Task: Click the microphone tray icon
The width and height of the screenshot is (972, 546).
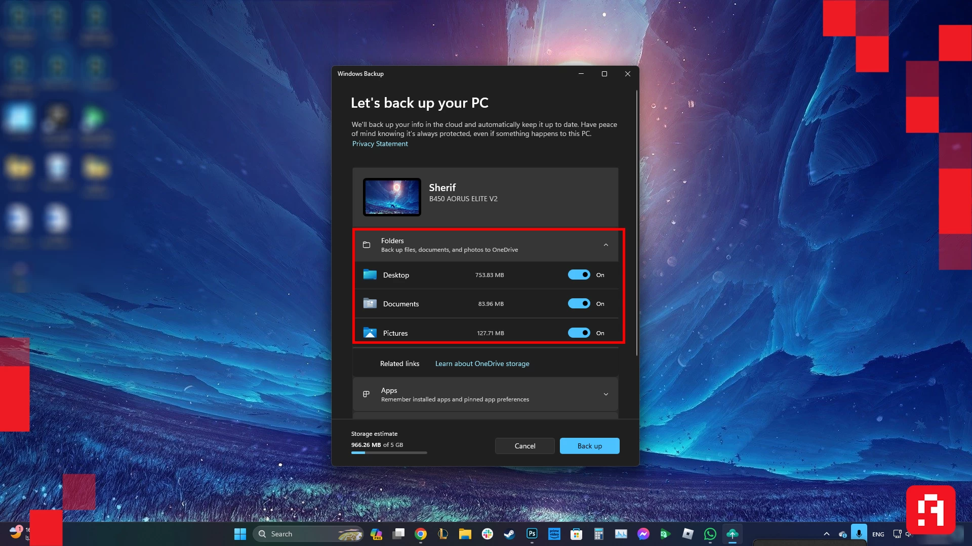Action: (x=859, y=533)
